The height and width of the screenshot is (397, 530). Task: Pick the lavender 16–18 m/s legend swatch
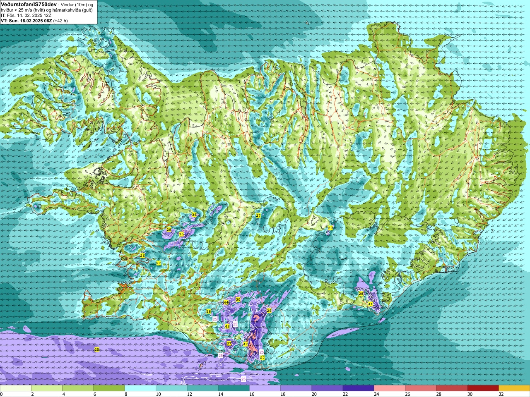[265, 388]
